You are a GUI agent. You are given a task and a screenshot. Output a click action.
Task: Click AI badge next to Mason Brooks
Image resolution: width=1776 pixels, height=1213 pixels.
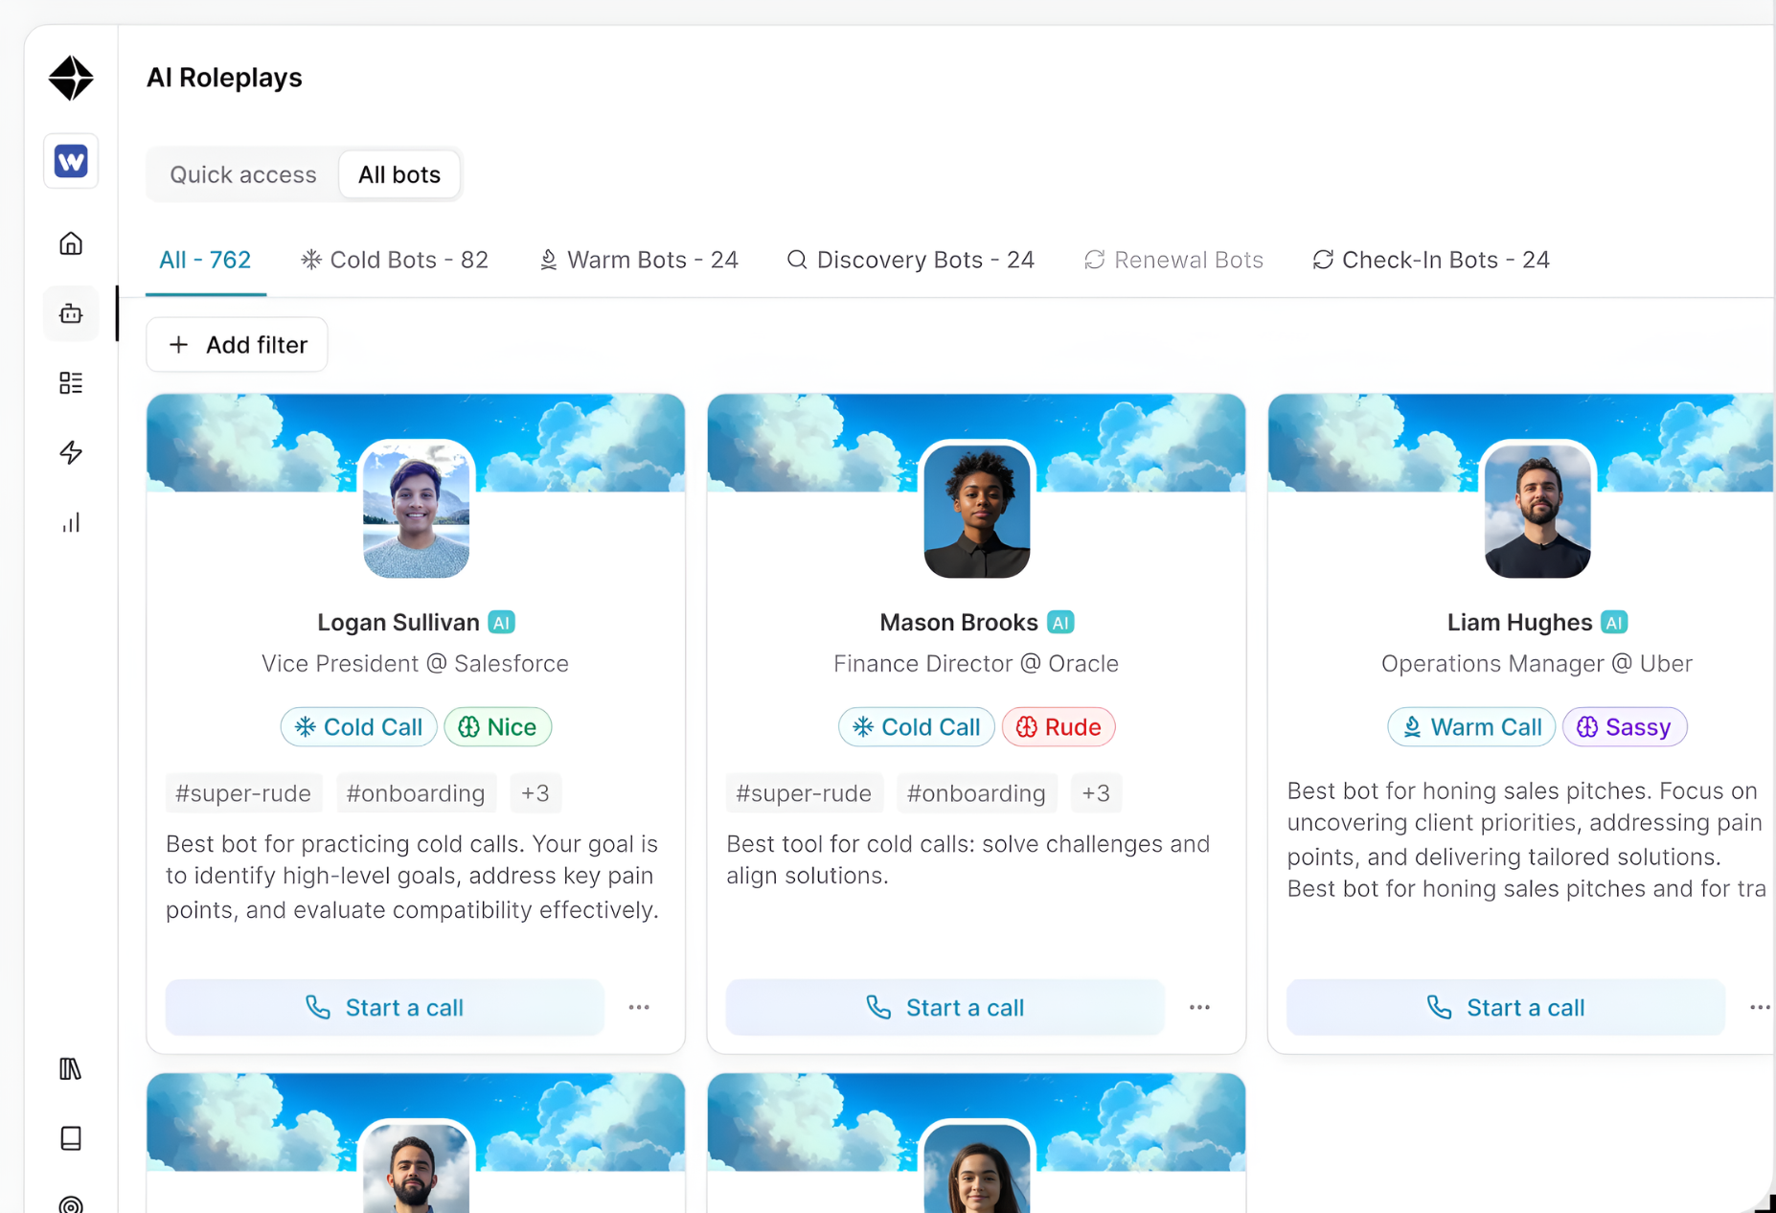click(x=1060, y=622)
